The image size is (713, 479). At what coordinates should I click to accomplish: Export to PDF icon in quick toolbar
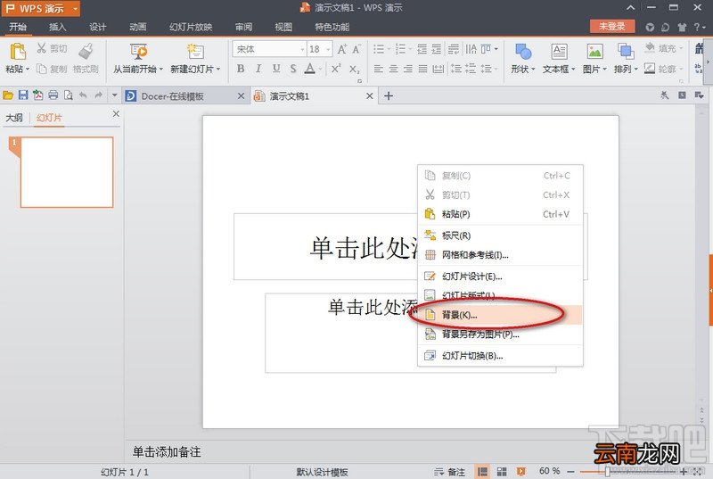point(38,95)
